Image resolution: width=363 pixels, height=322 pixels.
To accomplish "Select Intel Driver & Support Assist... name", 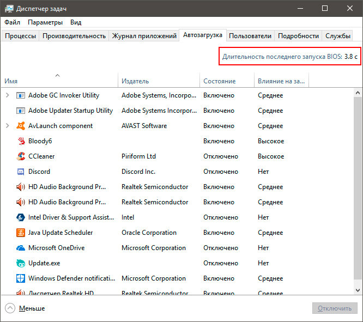I will (x=71, y=217).
